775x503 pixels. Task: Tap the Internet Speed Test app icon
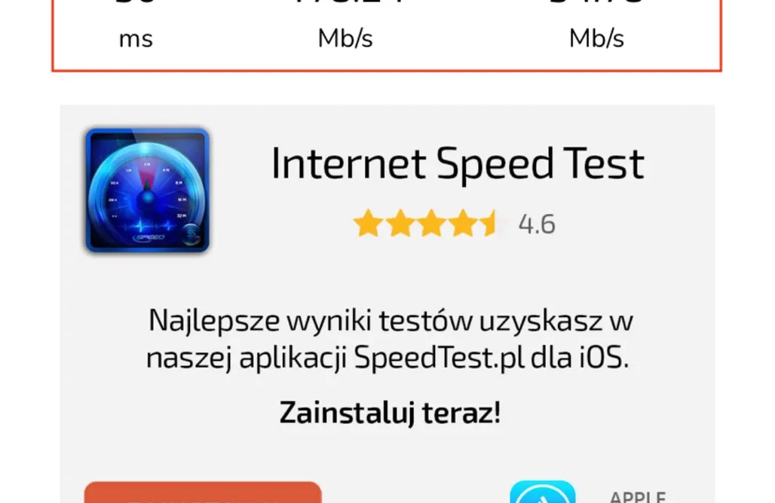pyautogui.click(x=147, y=191)
